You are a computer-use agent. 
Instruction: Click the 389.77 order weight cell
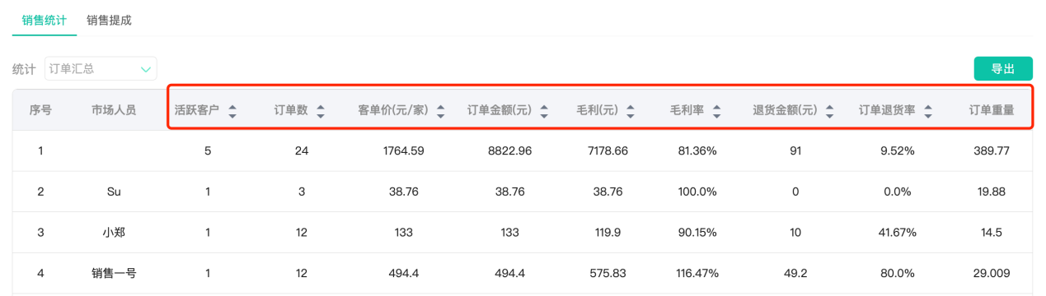click(x=991, y=151)
